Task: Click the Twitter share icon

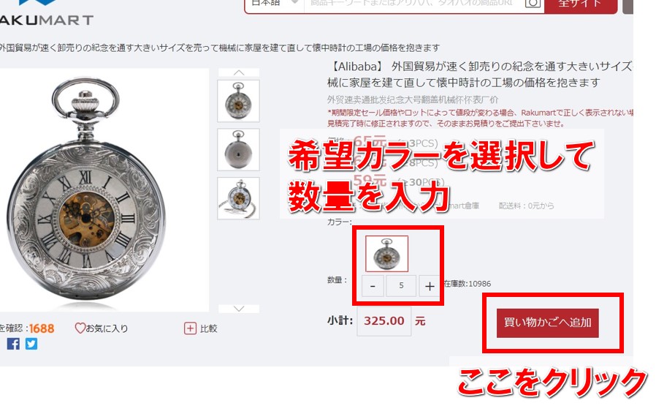Action: tap(31, 344)
